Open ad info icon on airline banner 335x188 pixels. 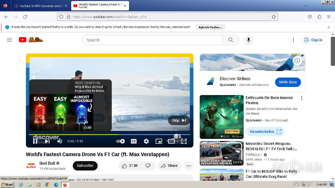(297, 61)
